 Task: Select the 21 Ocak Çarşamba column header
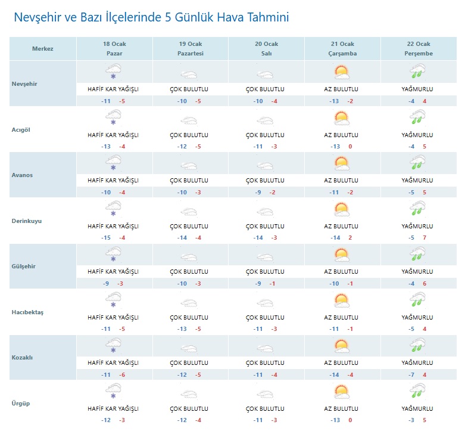tap(342, 49)
